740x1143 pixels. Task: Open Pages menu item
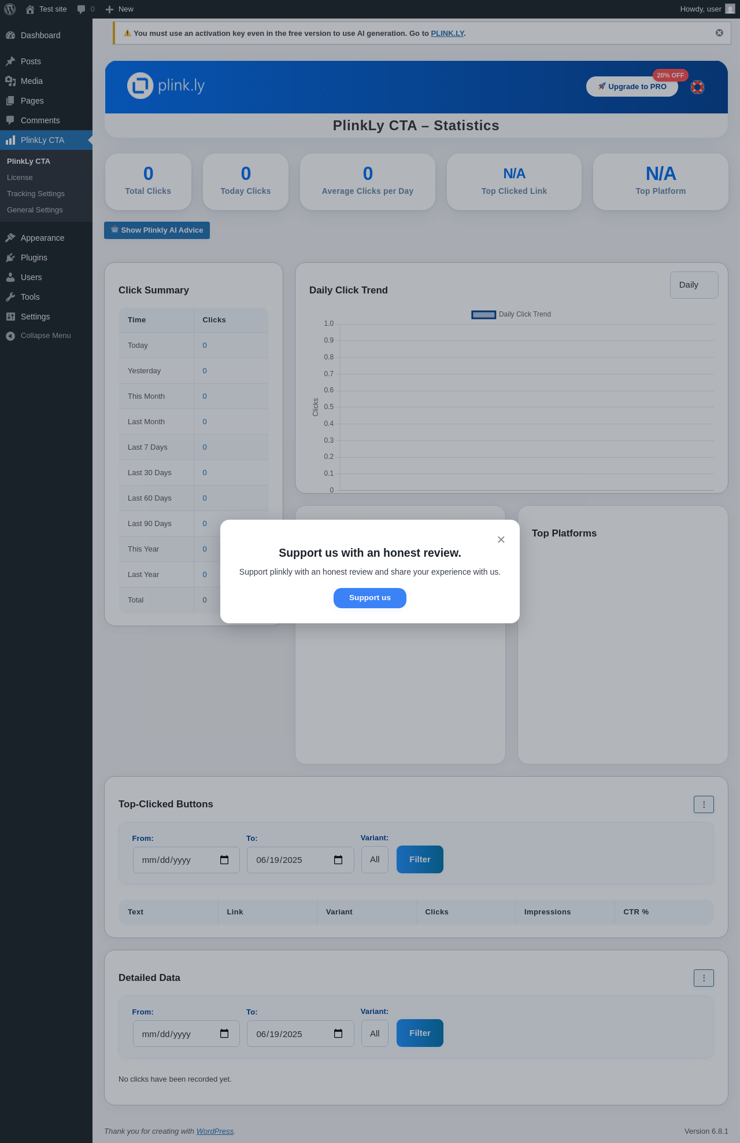tap(46, 101)
